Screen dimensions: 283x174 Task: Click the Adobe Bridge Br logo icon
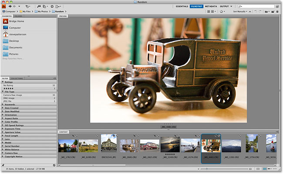pos(3,7)
